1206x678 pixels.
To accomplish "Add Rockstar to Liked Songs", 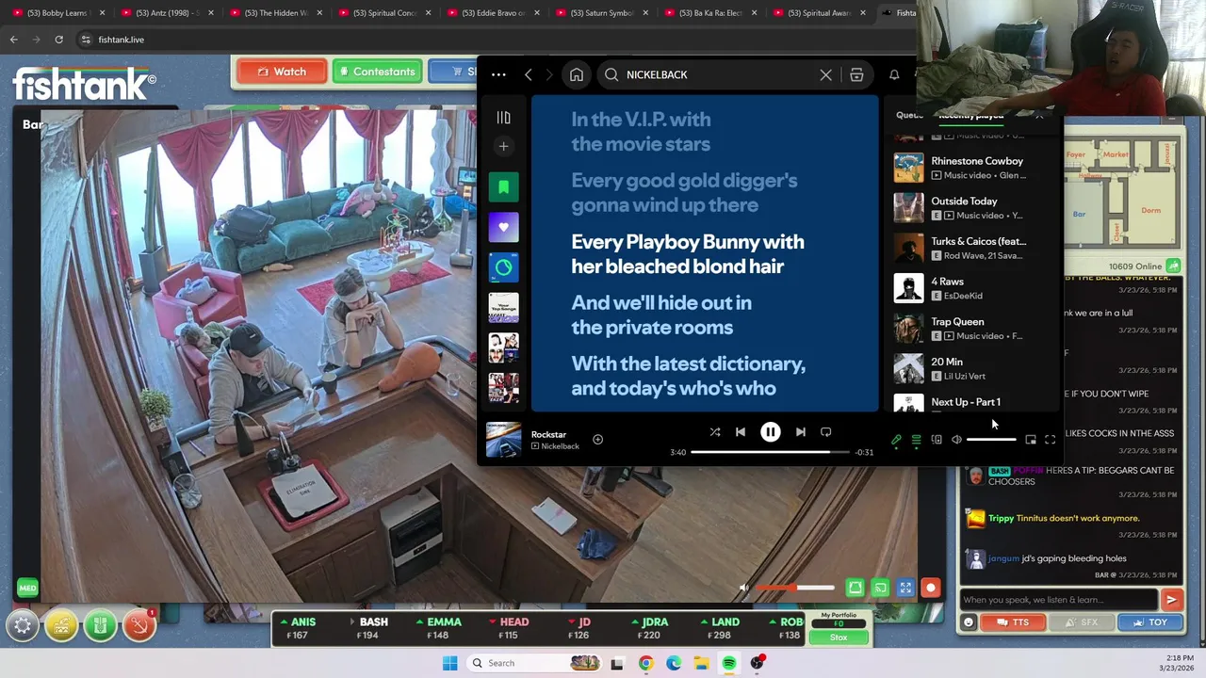I will [x=597, y=439].
